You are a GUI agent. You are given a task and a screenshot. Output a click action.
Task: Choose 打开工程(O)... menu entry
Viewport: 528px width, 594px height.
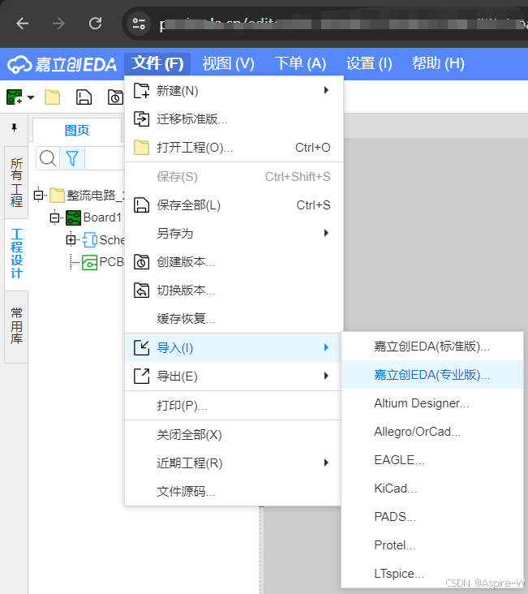click(234, 148)
